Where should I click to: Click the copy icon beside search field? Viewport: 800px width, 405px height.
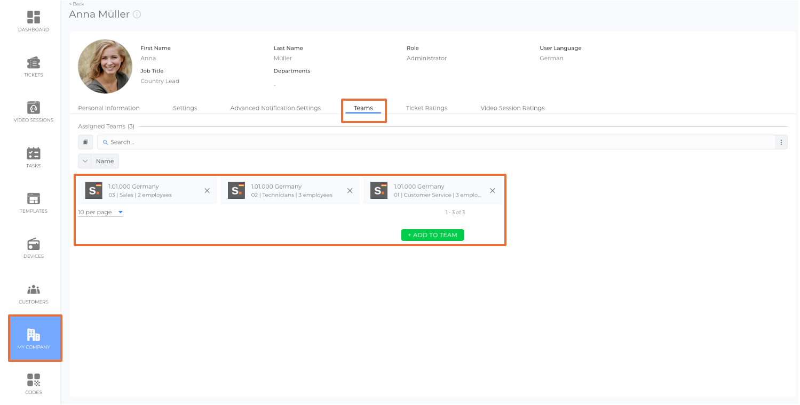coord(85,142)
